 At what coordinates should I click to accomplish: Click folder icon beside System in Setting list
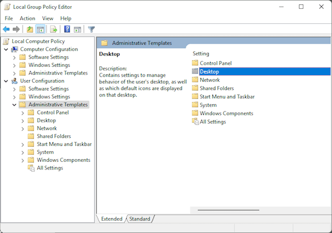click(x=195, y=105)
